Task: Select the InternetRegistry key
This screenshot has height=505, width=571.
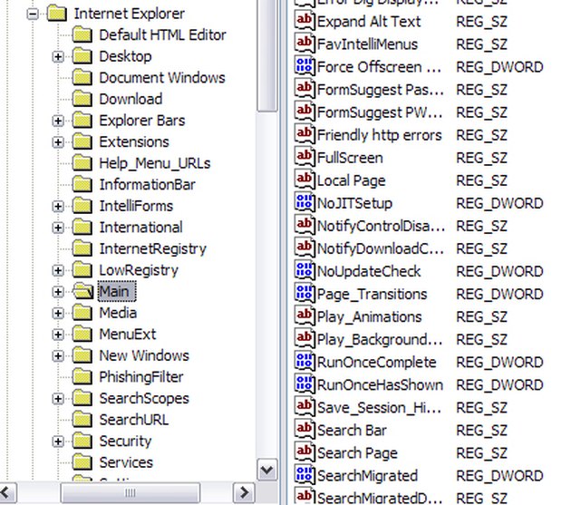Action: pyautogui.click(x=152, y=248)
